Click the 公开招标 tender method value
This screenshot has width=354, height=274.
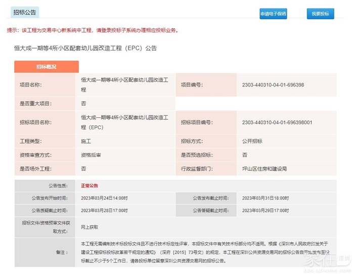[x=254, y=142]
